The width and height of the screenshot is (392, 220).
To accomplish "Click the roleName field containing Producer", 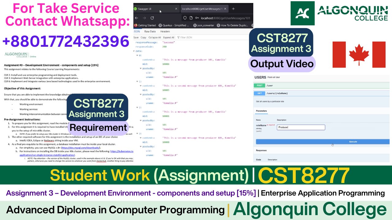I will (x=301, y=127).
